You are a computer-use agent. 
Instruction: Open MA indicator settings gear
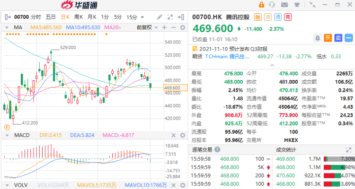click(183, 27)
